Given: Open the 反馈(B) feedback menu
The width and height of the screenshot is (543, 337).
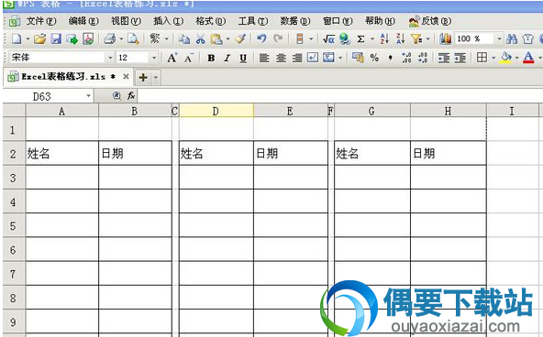Looking at the screenshot, I should point(430,21).
